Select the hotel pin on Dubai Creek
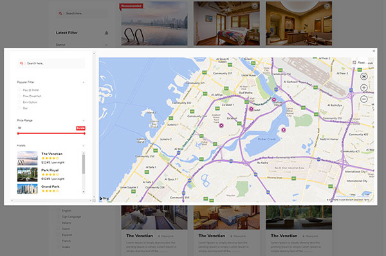Viewport: 386px width, 256px height. [x=284, y=130]
